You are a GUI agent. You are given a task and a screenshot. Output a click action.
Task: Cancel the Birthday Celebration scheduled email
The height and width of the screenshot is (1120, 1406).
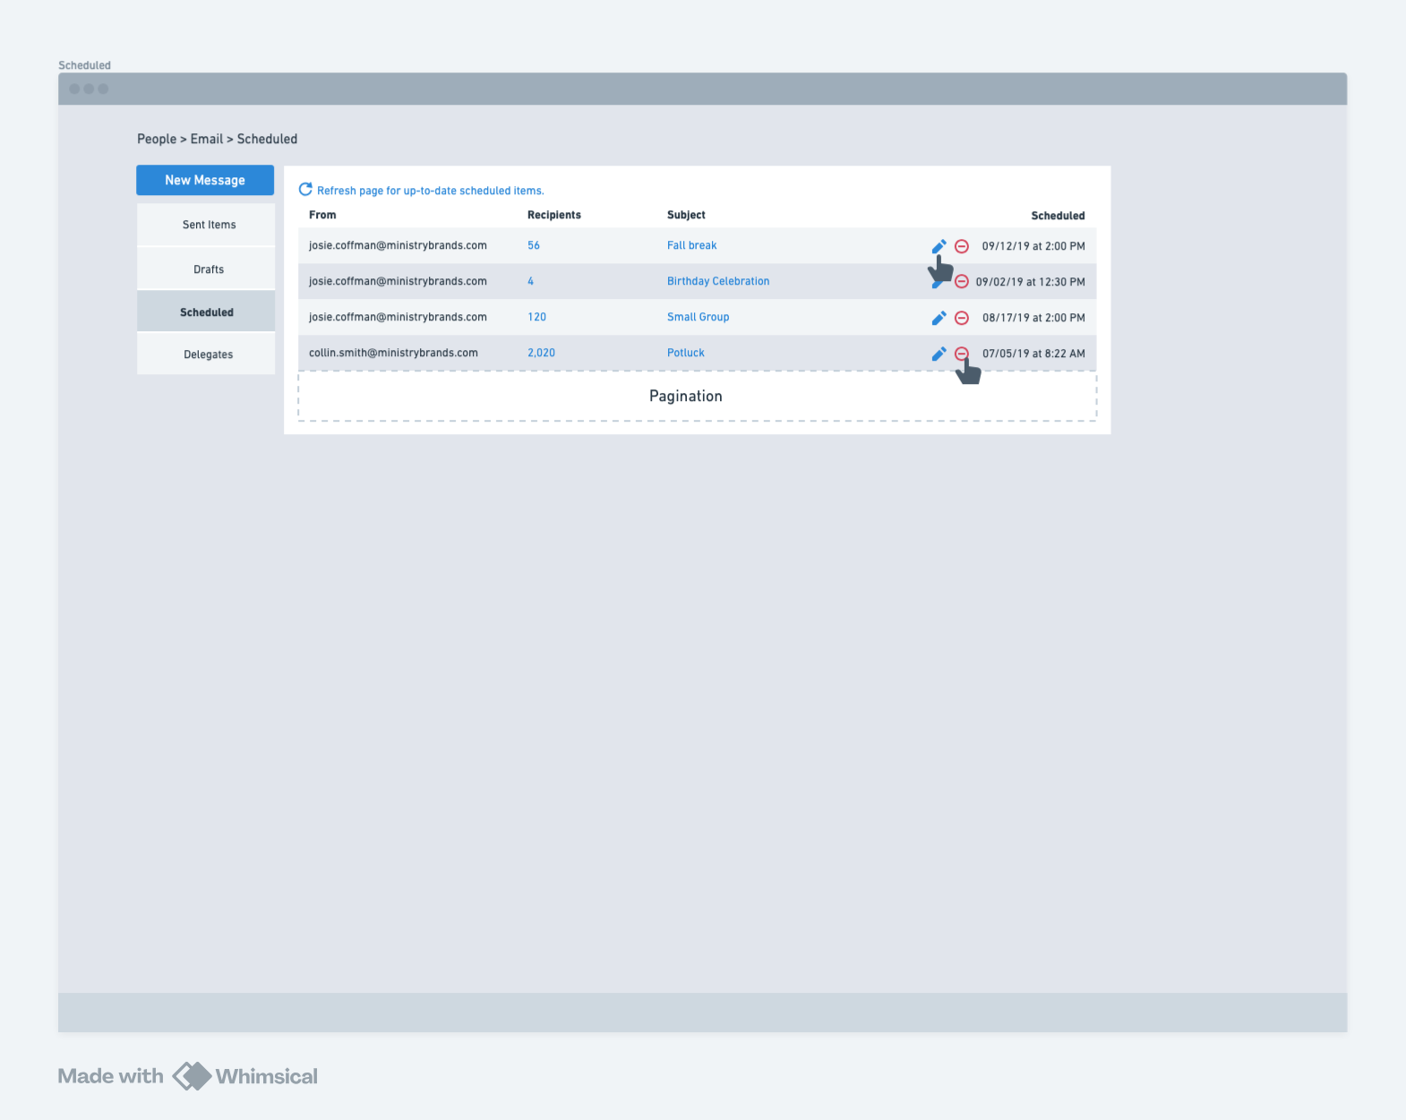[x=962, y=281]
